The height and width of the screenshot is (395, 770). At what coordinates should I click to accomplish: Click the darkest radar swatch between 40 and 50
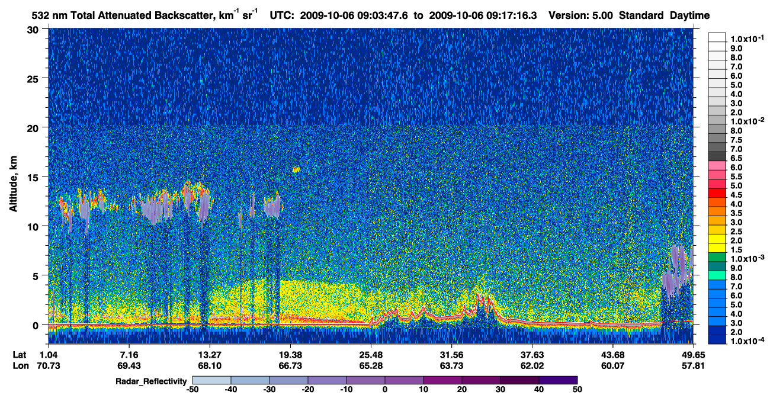tap(558, 380)
